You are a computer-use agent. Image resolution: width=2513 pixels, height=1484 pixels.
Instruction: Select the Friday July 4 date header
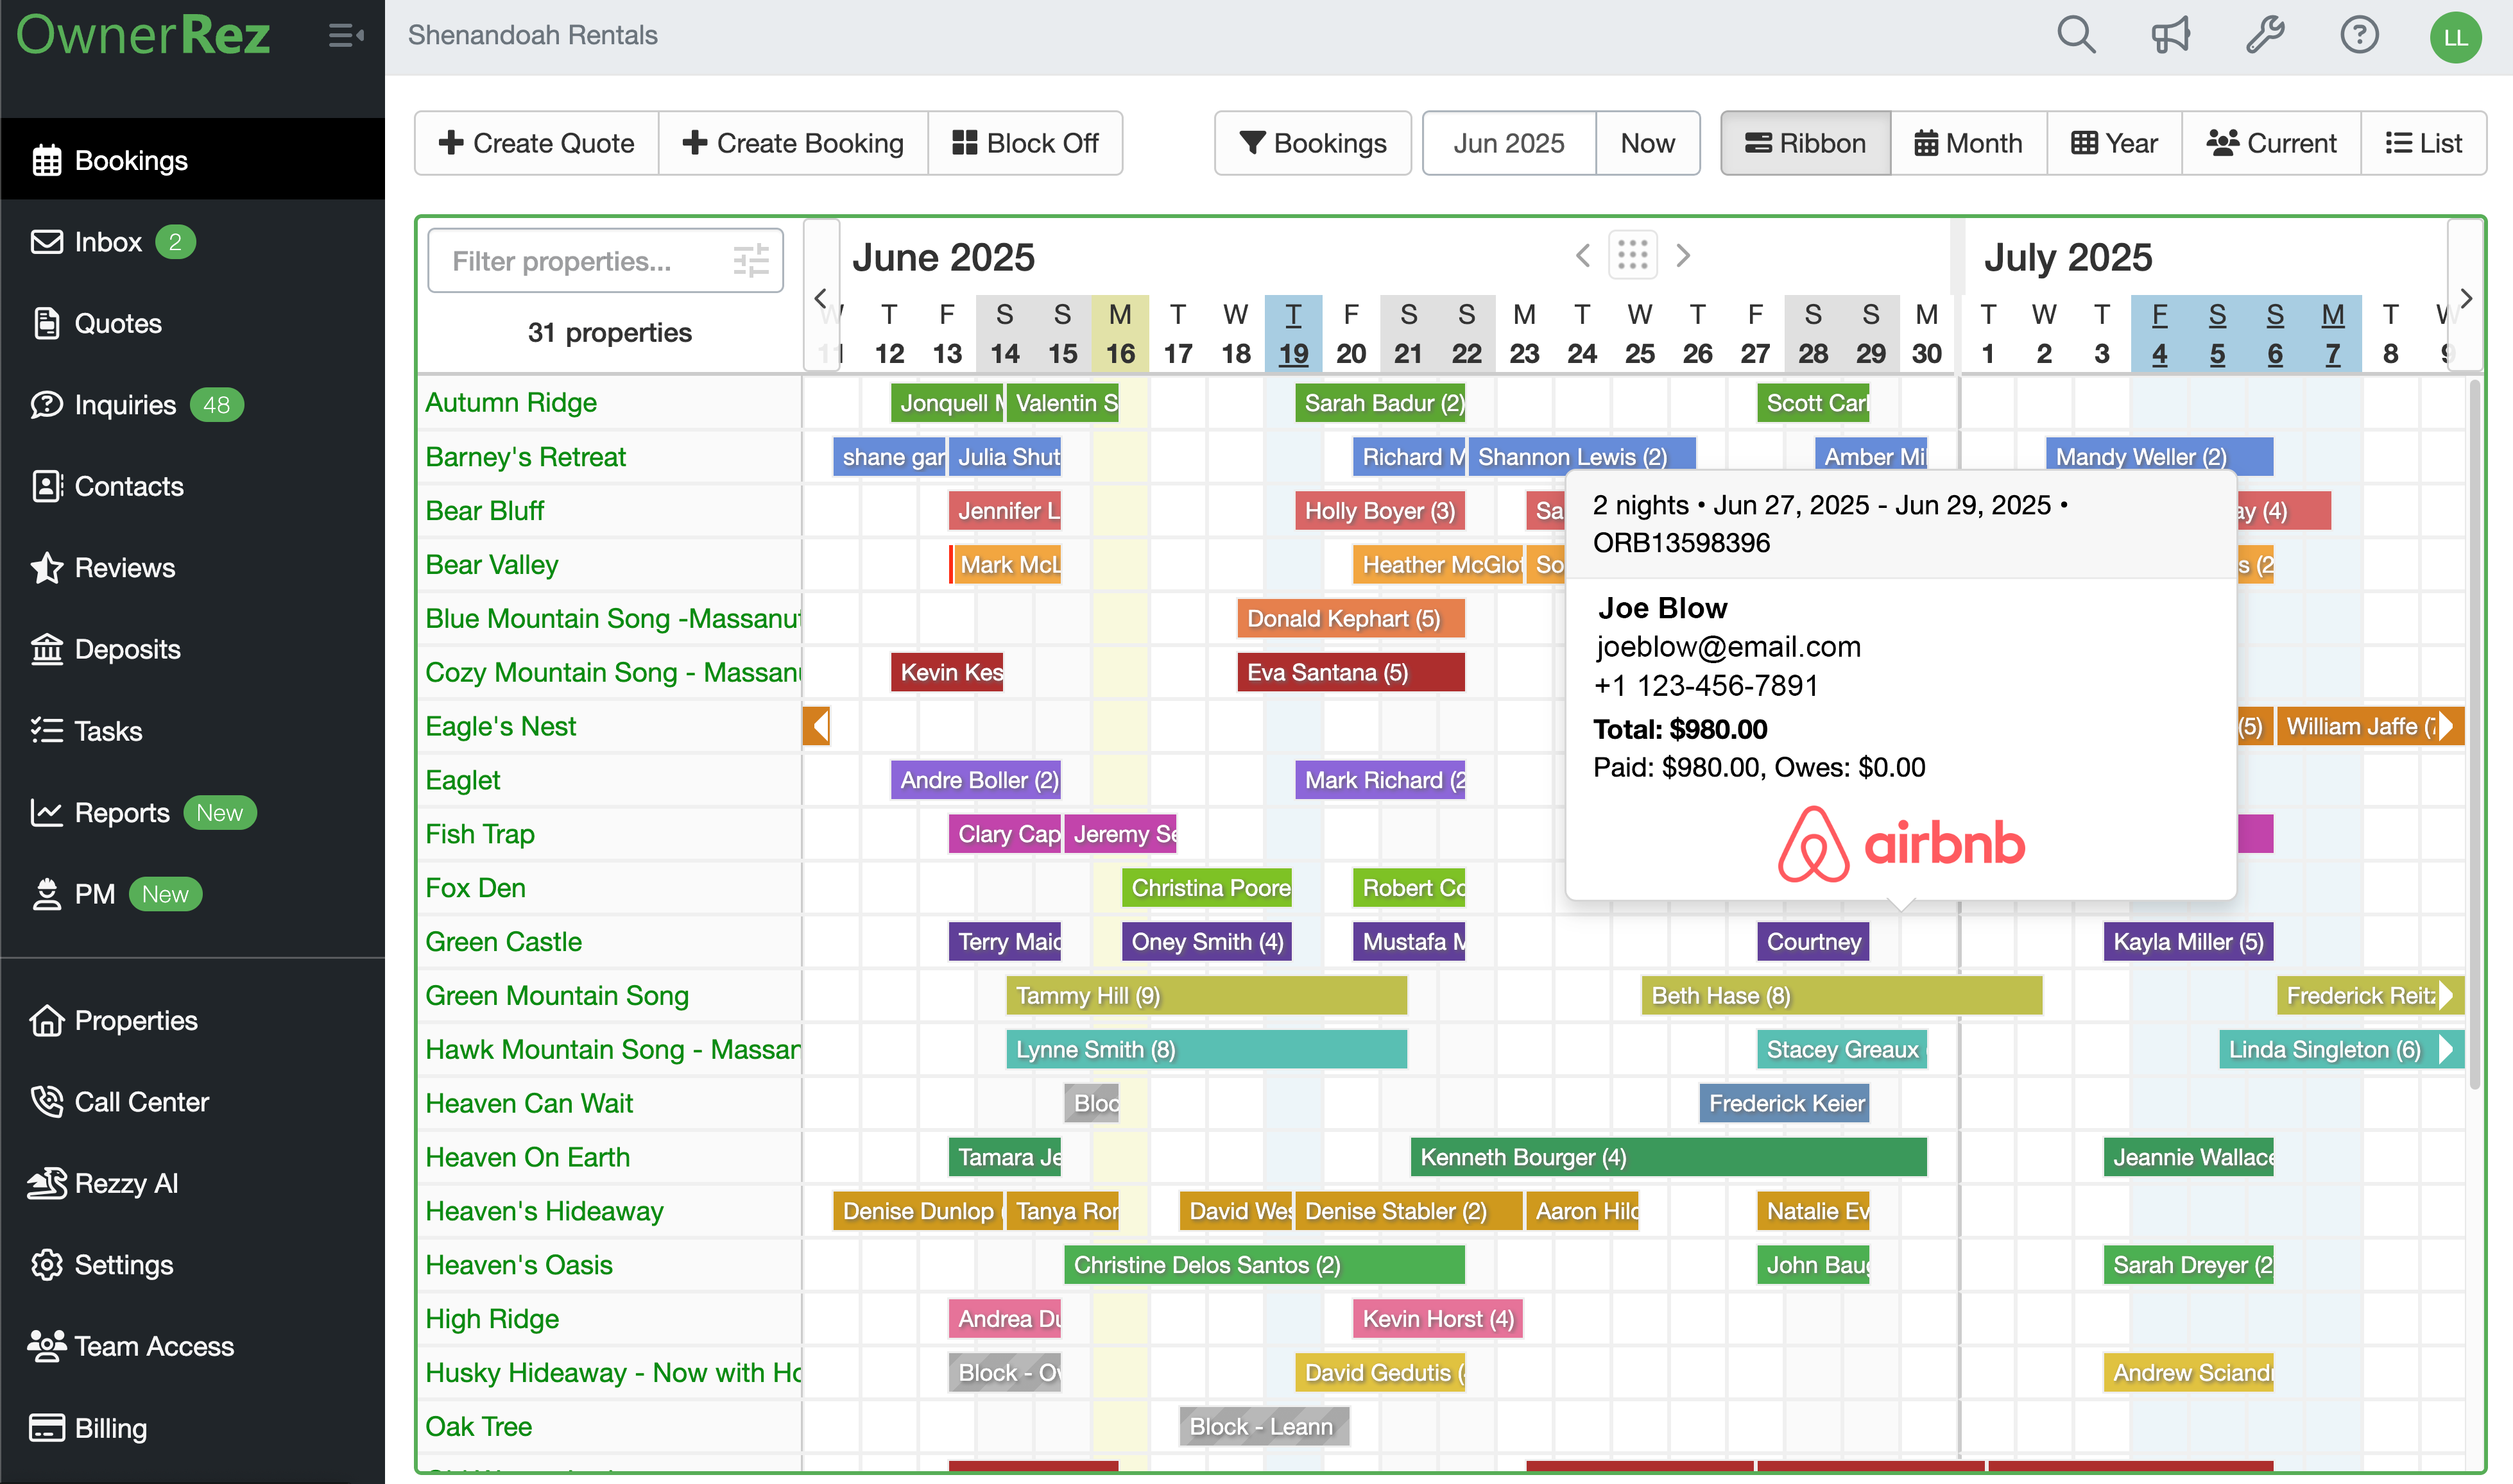pos(2160,334)
